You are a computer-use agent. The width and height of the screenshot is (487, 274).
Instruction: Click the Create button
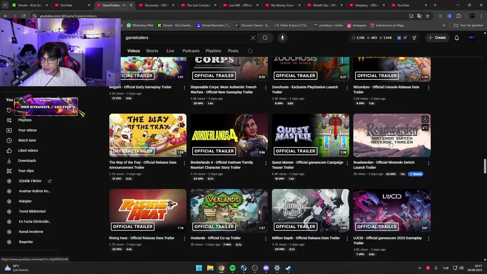437,38
